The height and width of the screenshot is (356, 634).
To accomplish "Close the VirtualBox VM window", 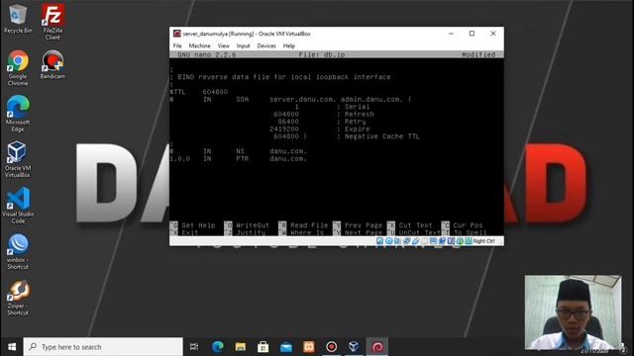I will click(493, 34).
